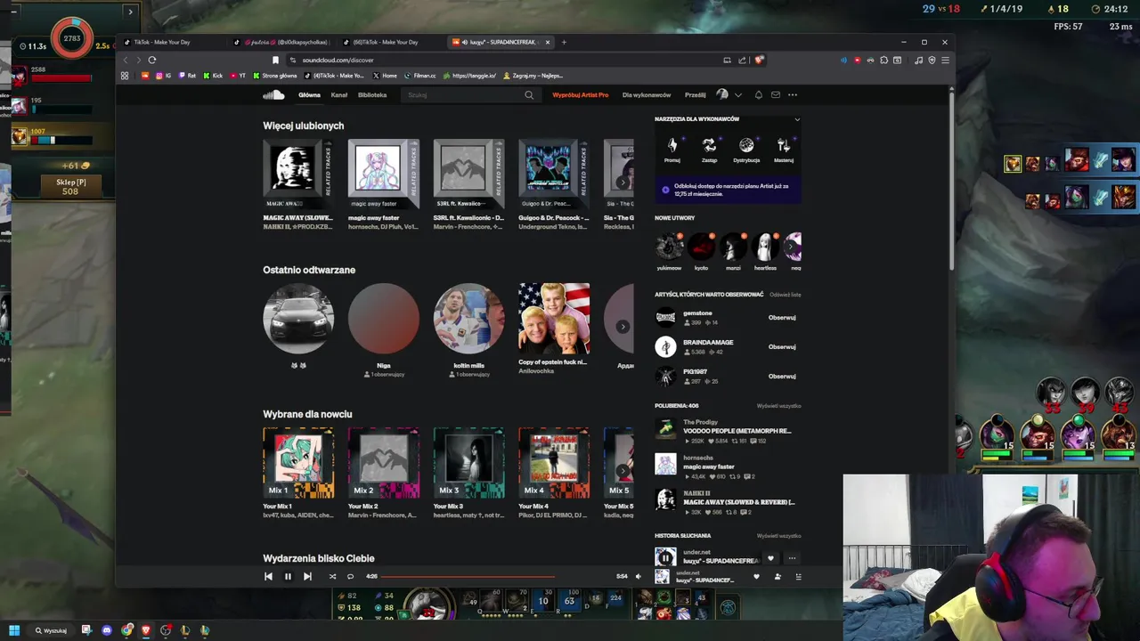Open the browser apps grid bookmark icon
This screenshot has width=1140, height=641.
[x=125, y=76]
